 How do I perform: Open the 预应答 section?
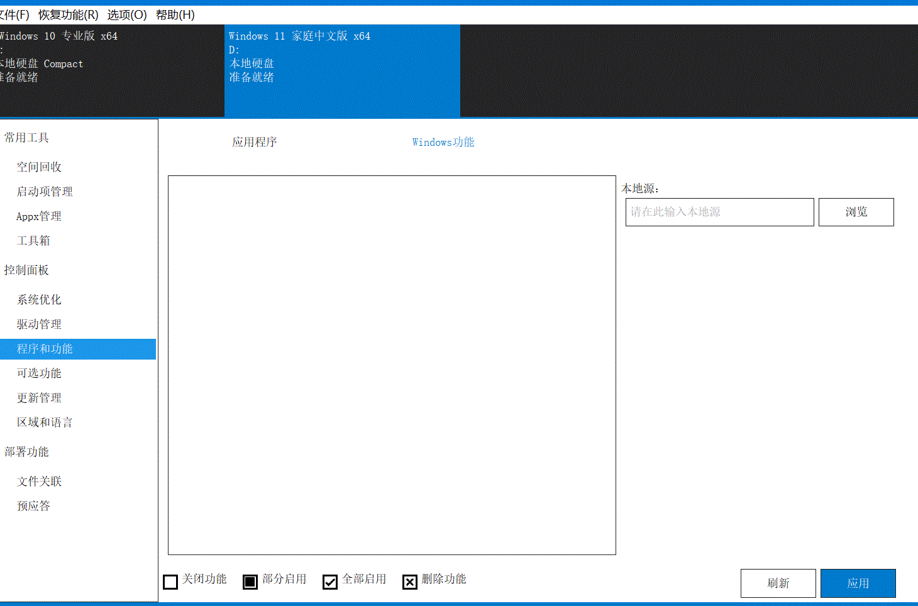point(33,505)
